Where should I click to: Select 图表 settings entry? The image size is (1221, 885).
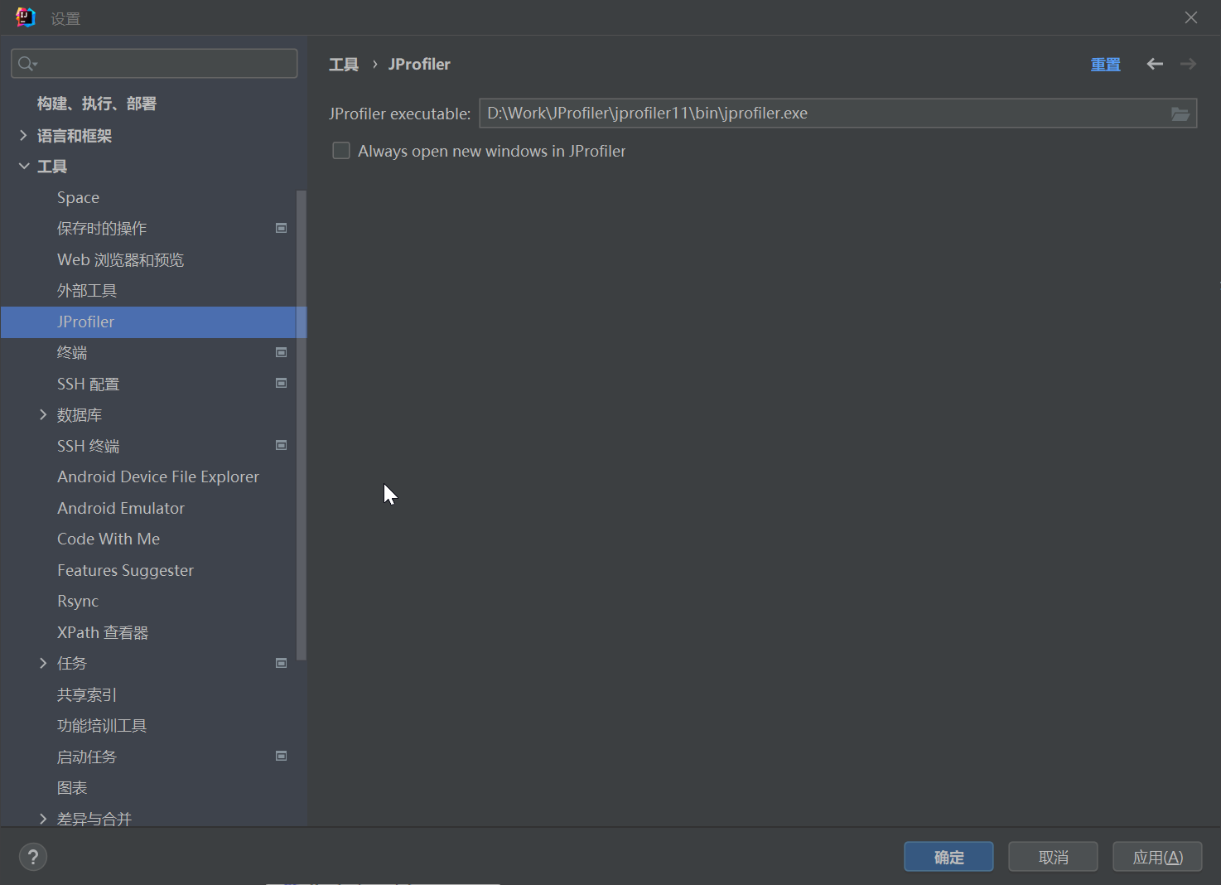tap(72, 787)
